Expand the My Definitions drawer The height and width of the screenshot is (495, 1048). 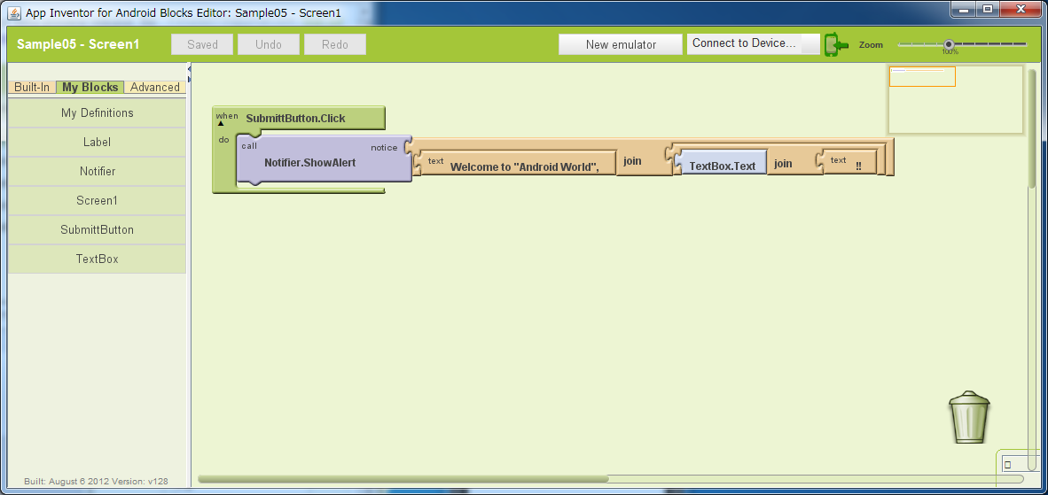pos(98,113)
